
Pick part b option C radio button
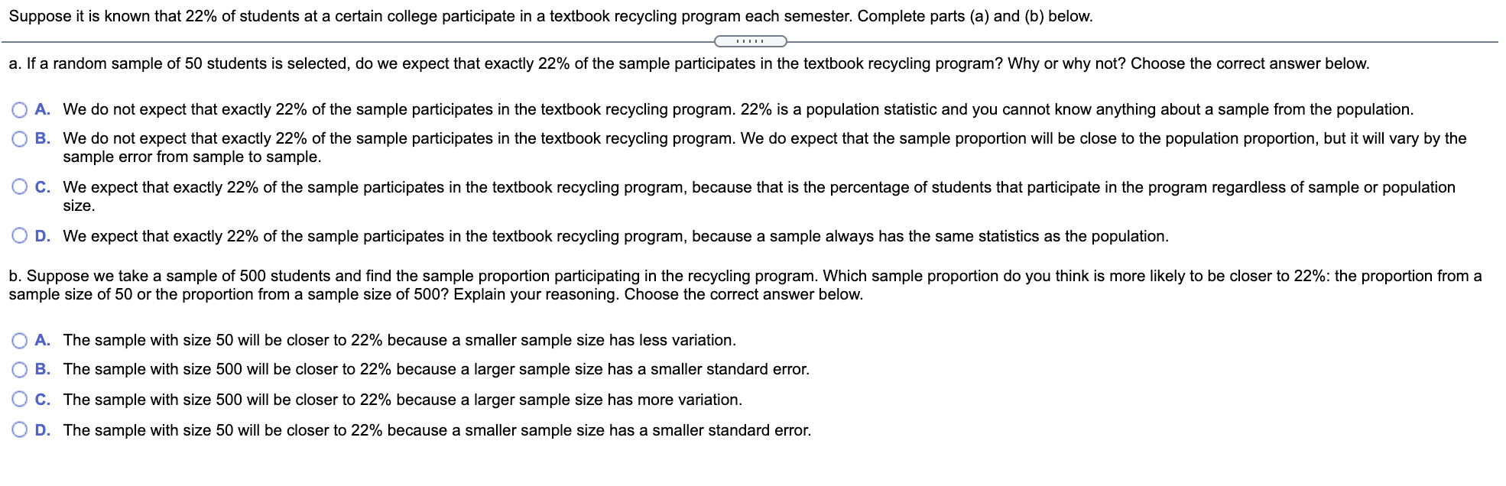pos(20,400)
